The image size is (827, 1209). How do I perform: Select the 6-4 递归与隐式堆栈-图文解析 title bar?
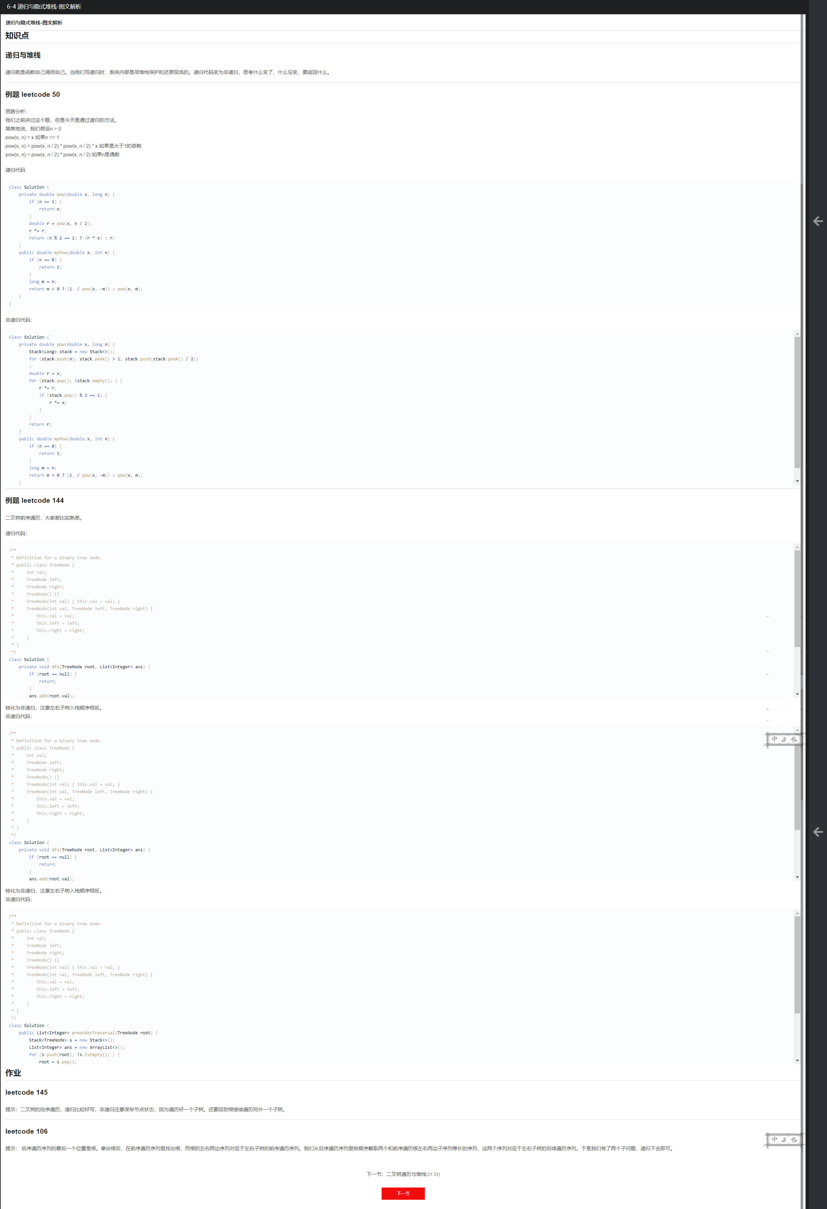pos(44,7)
